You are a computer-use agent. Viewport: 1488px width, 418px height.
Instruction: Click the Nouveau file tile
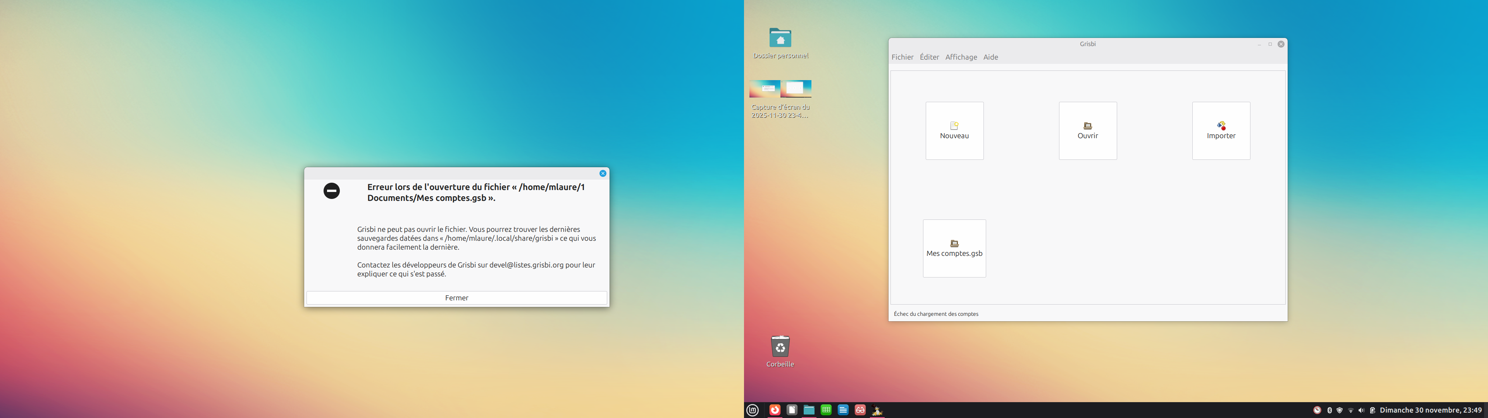point(954,131)
